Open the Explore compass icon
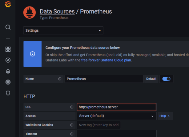The width and height of the screenshot is (189, 137). coord(8,60)
